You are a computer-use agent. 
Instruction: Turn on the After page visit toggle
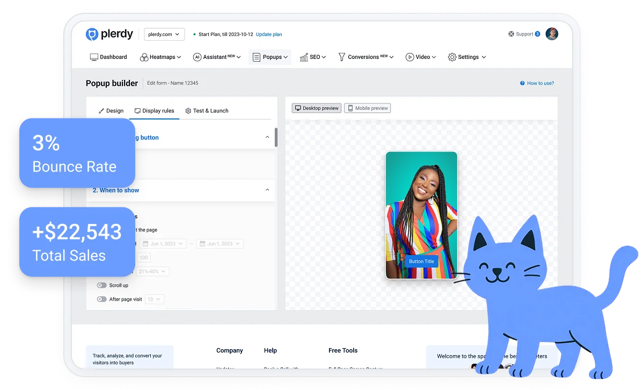point(101,299)
